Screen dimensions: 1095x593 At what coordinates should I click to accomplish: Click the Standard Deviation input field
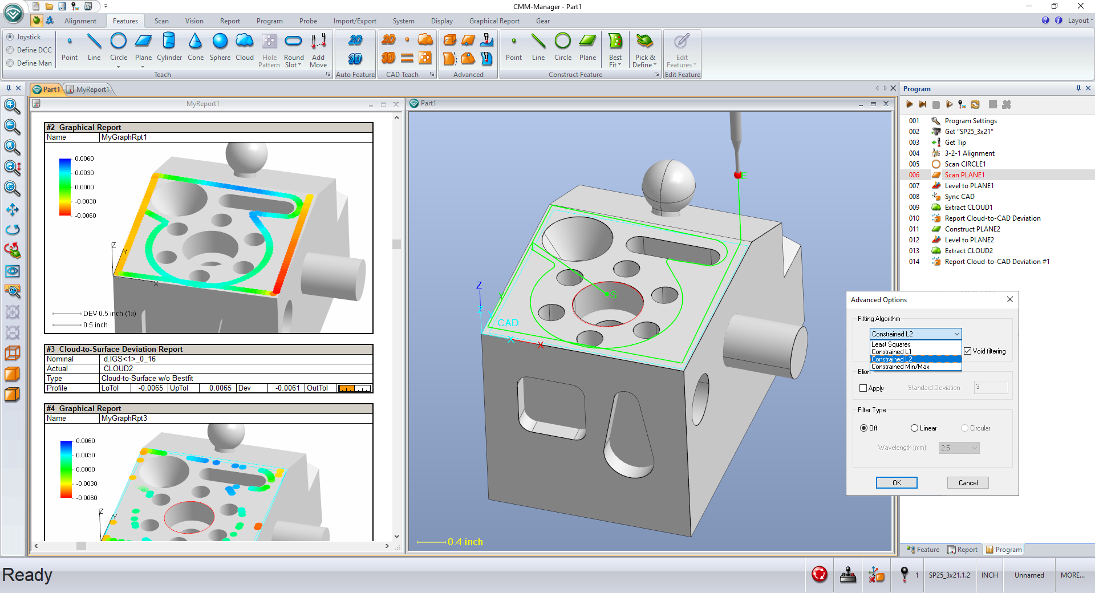tap(991, 388)
